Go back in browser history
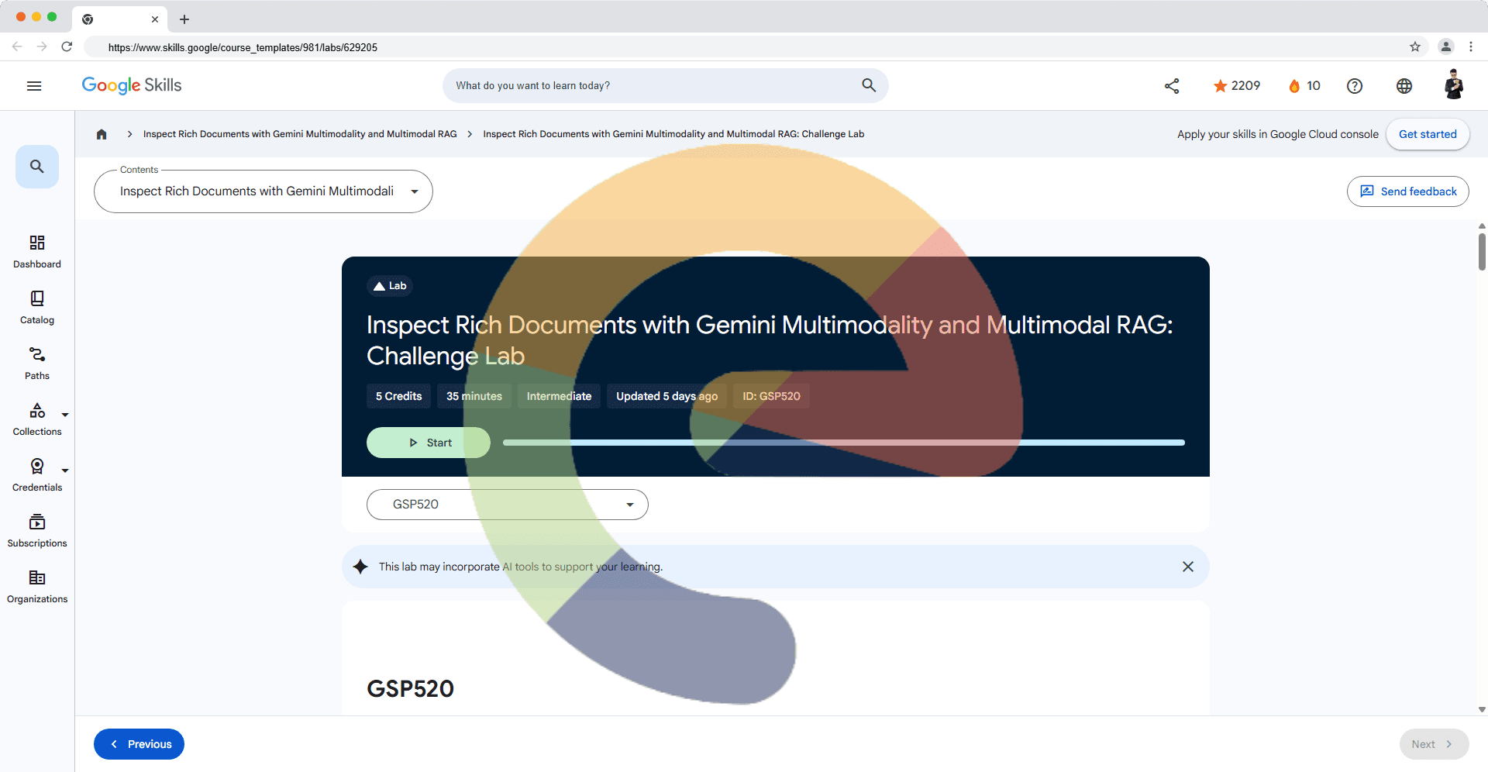 pos(17,47)
